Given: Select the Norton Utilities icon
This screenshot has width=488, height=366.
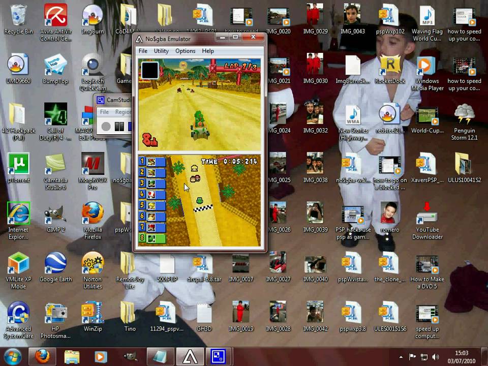Looking at the screenshot, I should click(x=93, y=270).
